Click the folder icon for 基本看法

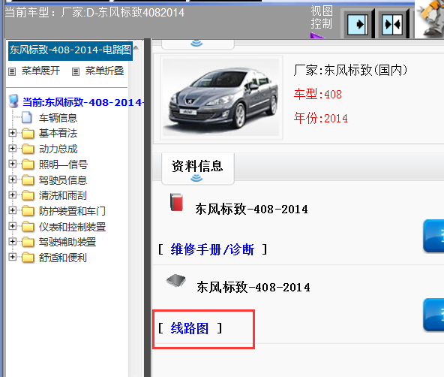(28, 133)
